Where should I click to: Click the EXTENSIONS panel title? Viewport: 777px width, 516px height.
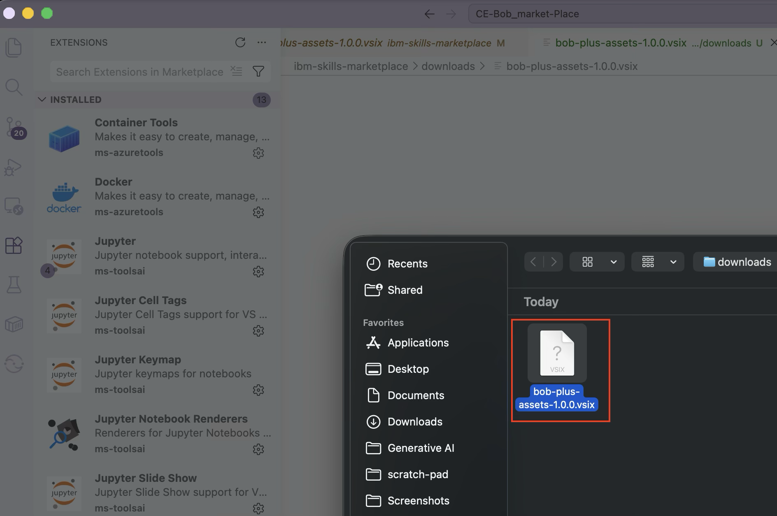click(x=79, y=42)
